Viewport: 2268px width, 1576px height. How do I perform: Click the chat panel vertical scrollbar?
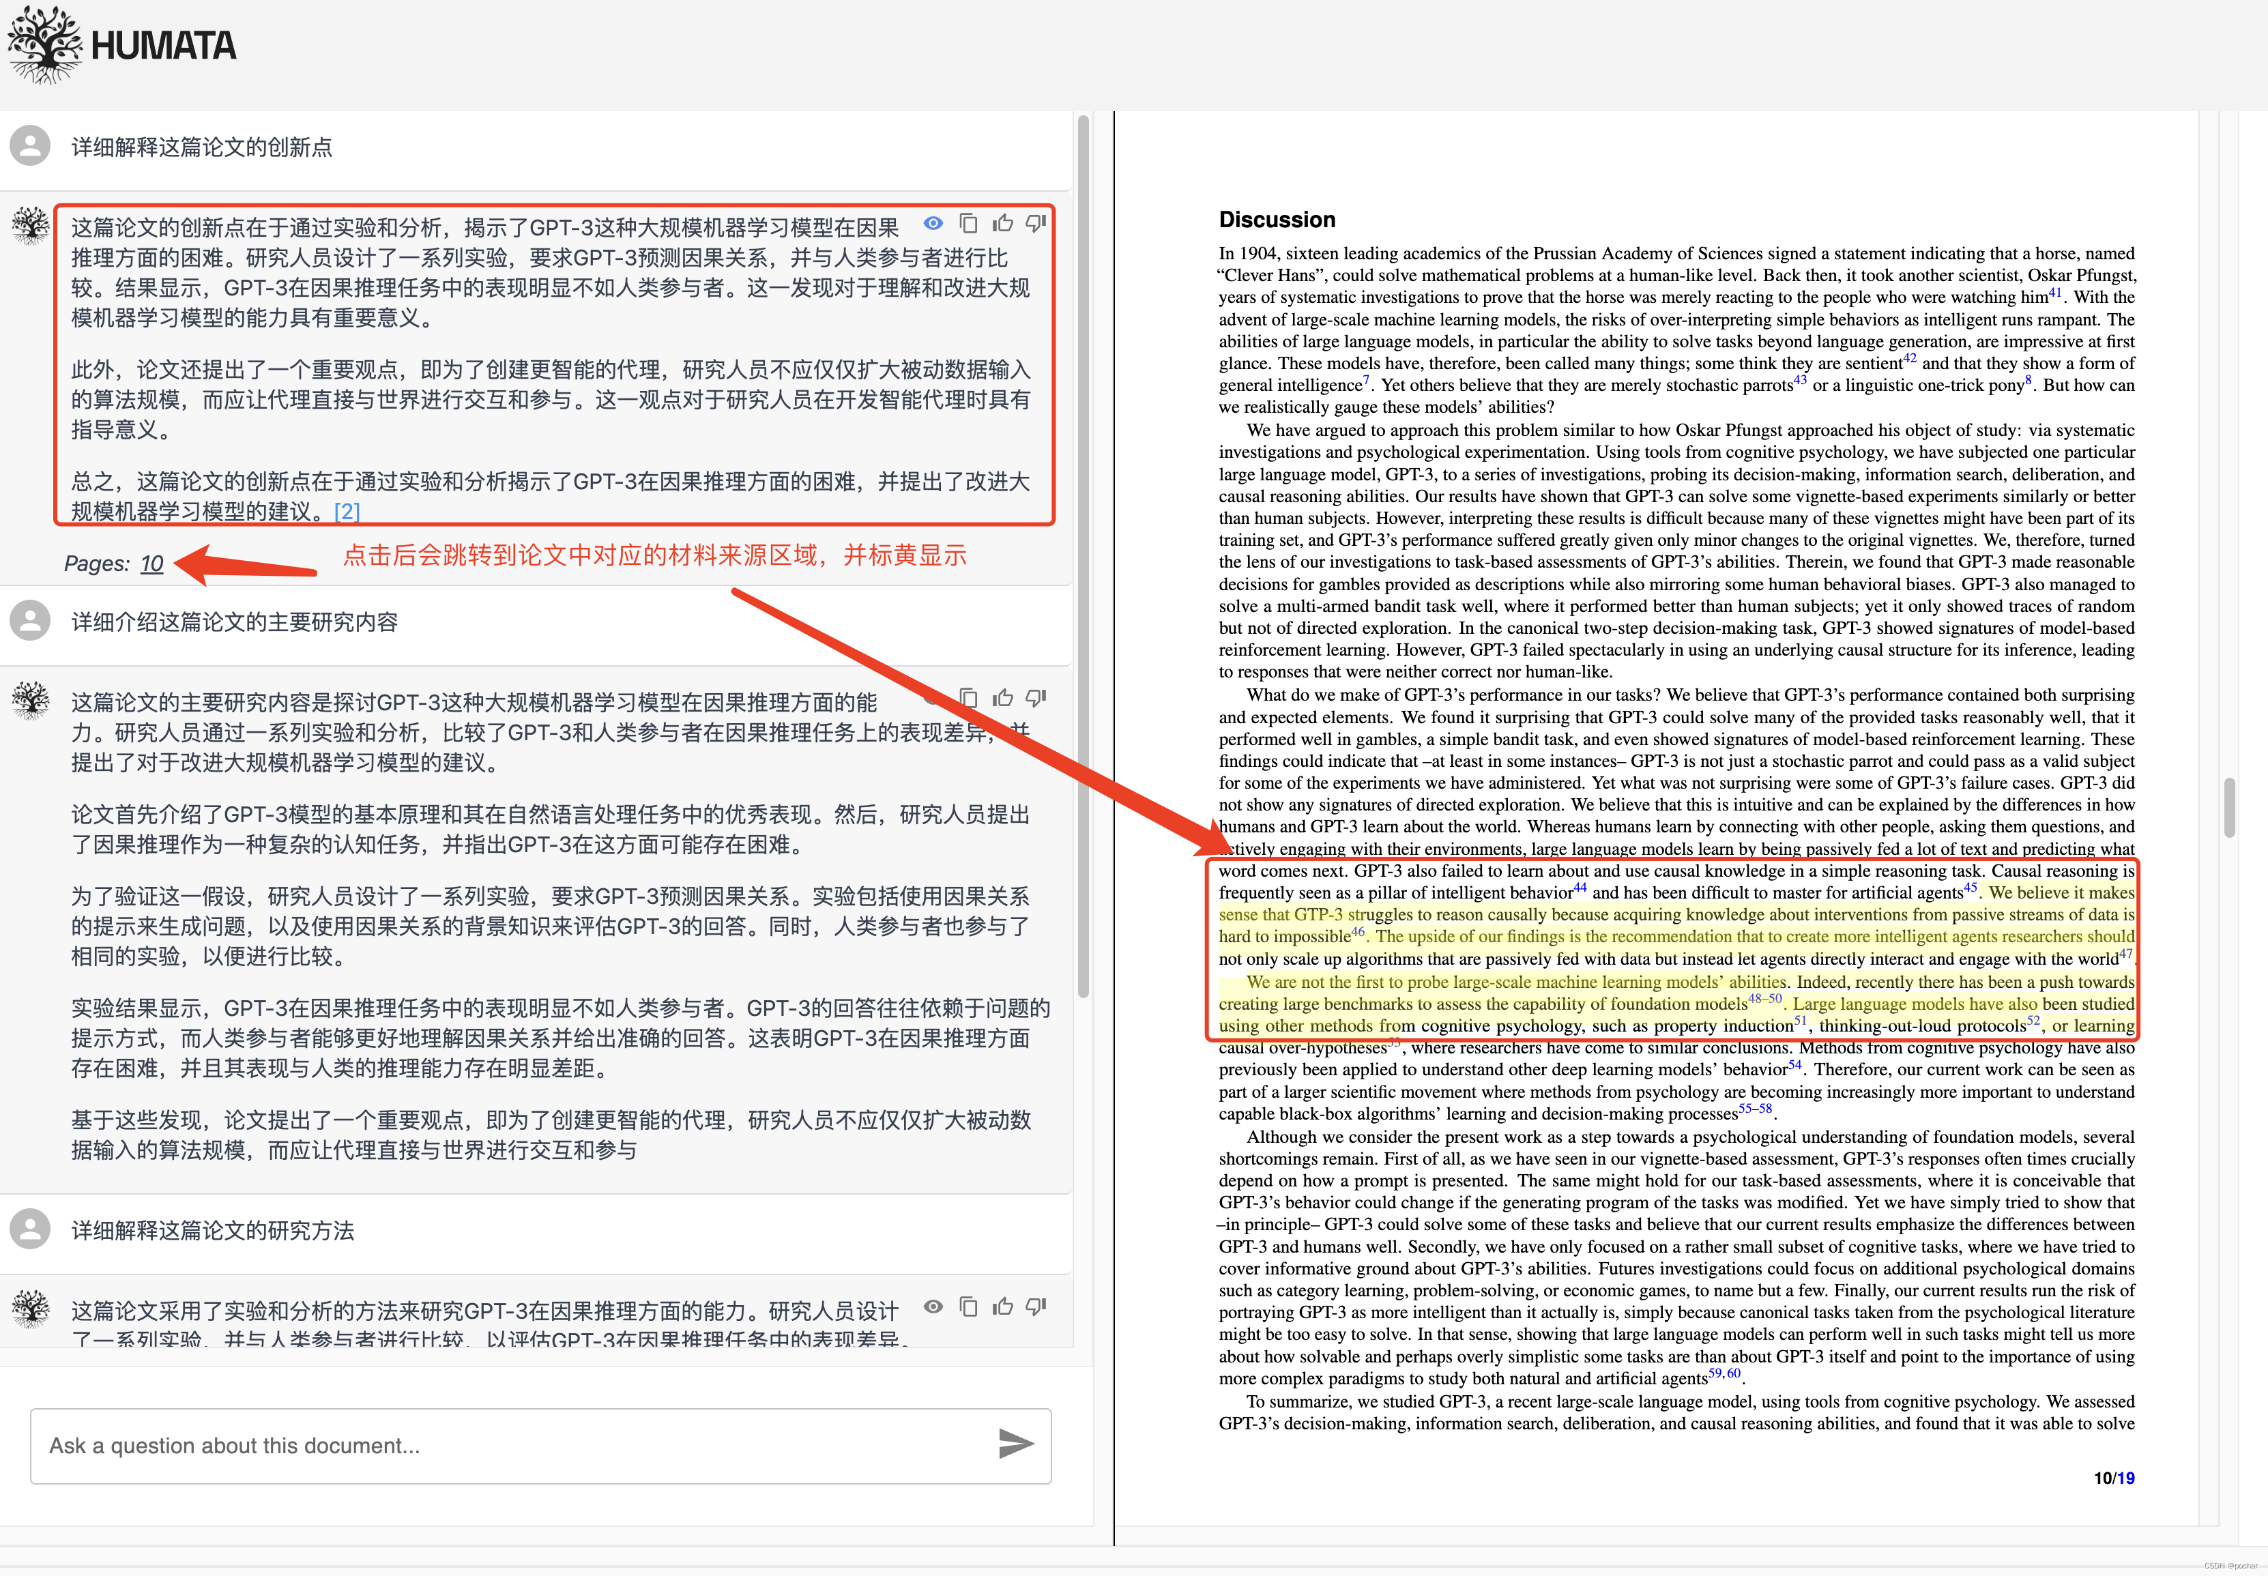(x=1083, y=553)
